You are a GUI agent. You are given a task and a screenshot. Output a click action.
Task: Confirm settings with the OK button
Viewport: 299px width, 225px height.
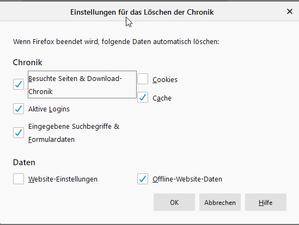coord(174,202)
